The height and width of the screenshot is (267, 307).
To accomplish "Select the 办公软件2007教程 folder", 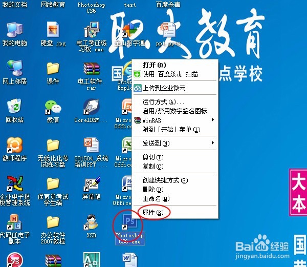I will (x=53, y=222).
